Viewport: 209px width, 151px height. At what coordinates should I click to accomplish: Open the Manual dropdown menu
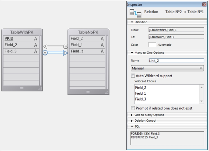(x=168, y=68)
